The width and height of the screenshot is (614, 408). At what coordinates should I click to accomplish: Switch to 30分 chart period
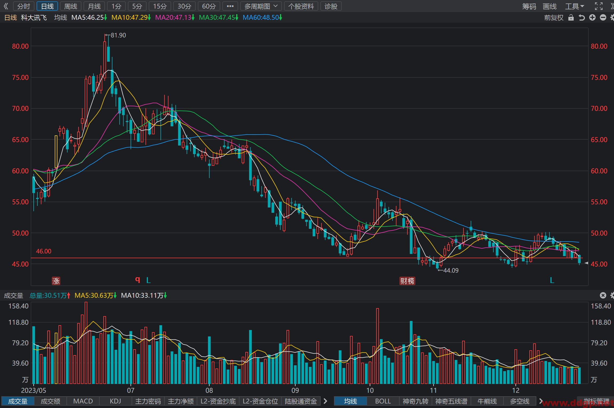pyautogui.click(x=184, y=6)
